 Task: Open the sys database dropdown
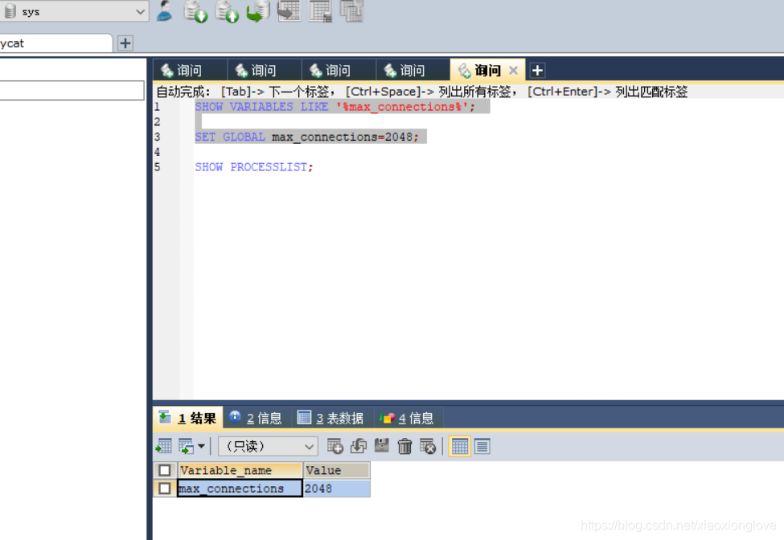click(76, 11)
